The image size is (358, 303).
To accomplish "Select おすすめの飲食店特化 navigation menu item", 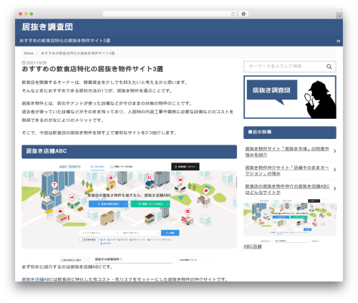I will (x=65, y=41).
